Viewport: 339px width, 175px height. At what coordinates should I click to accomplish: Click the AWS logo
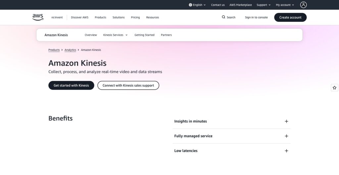[38, 17]
